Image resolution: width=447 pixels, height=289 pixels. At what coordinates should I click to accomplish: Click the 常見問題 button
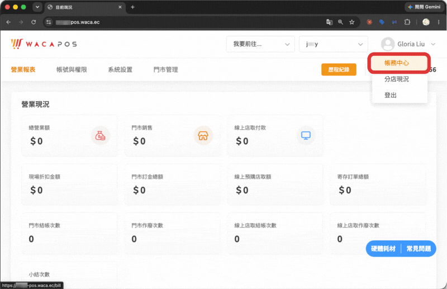[419, 249]
